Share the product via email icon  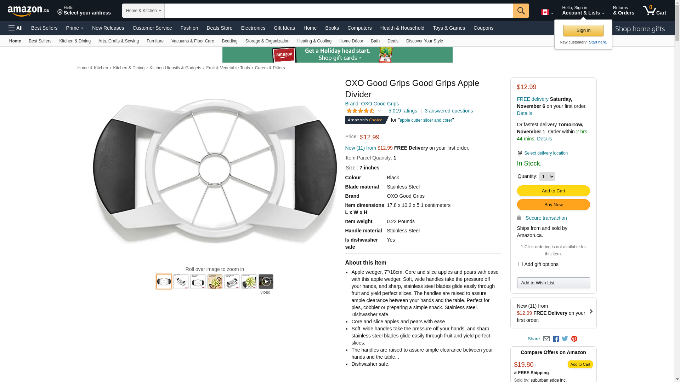546,339
